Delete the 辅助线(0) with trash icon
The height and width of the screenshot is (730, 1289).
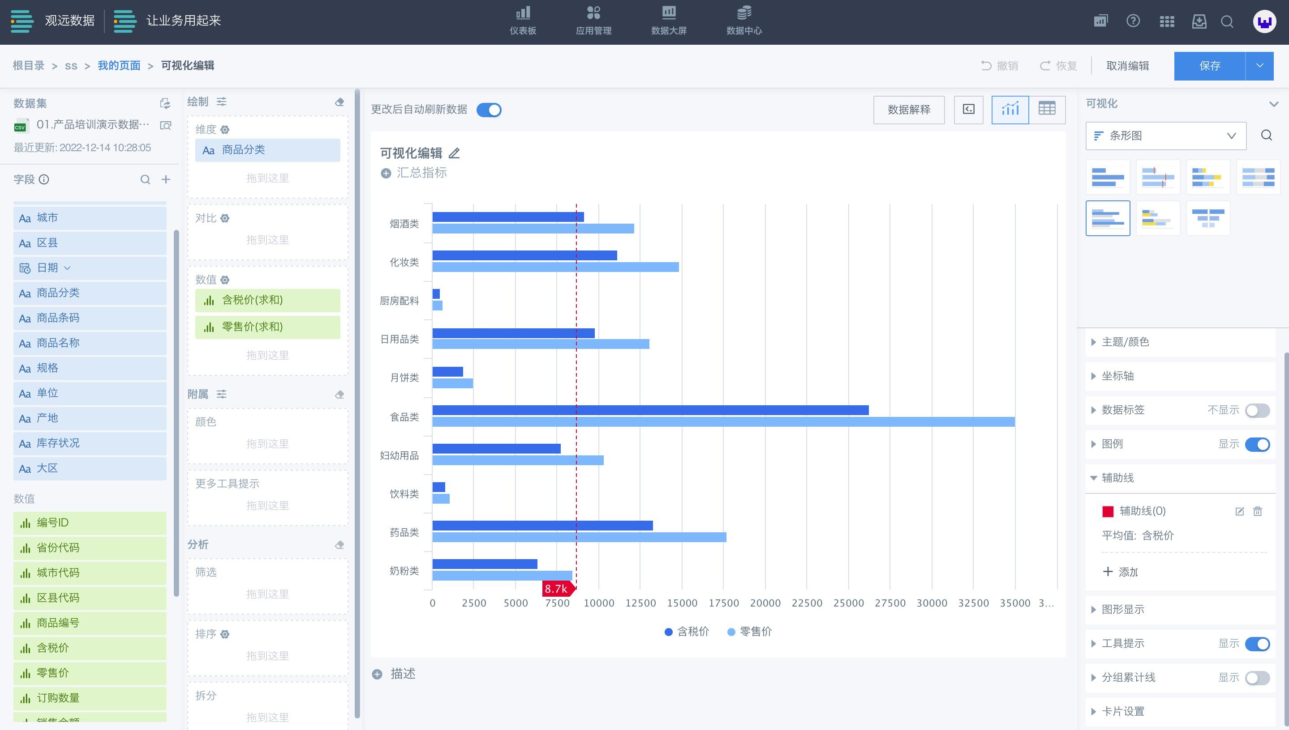coord(1257,511)
